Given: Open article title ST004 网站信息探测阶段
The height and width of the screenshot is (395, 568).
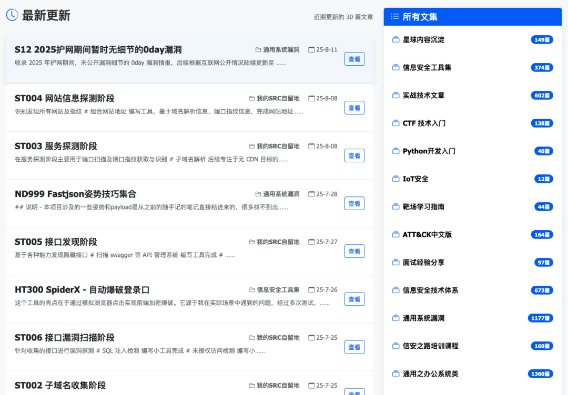Looking at the screenshot, I should point(65,98).
